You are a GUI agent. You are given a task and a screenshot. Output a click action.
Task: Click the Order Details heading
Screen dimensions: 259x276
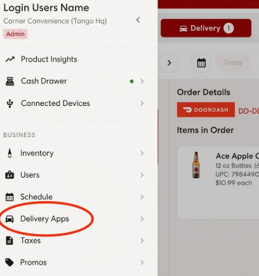point(204,92)
